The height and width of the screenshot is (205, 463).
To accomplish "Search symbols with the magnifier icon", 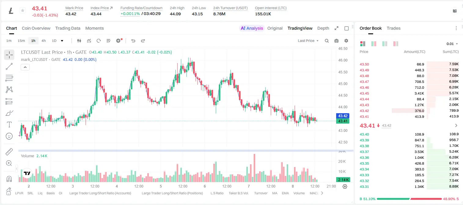I will pos(327,41).
